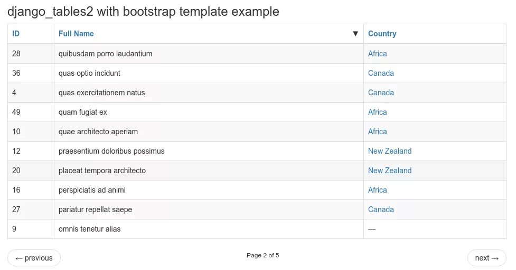Select the omnis tenetur alias cell
The width and height of the screenshot is (516, 270).
209,229
